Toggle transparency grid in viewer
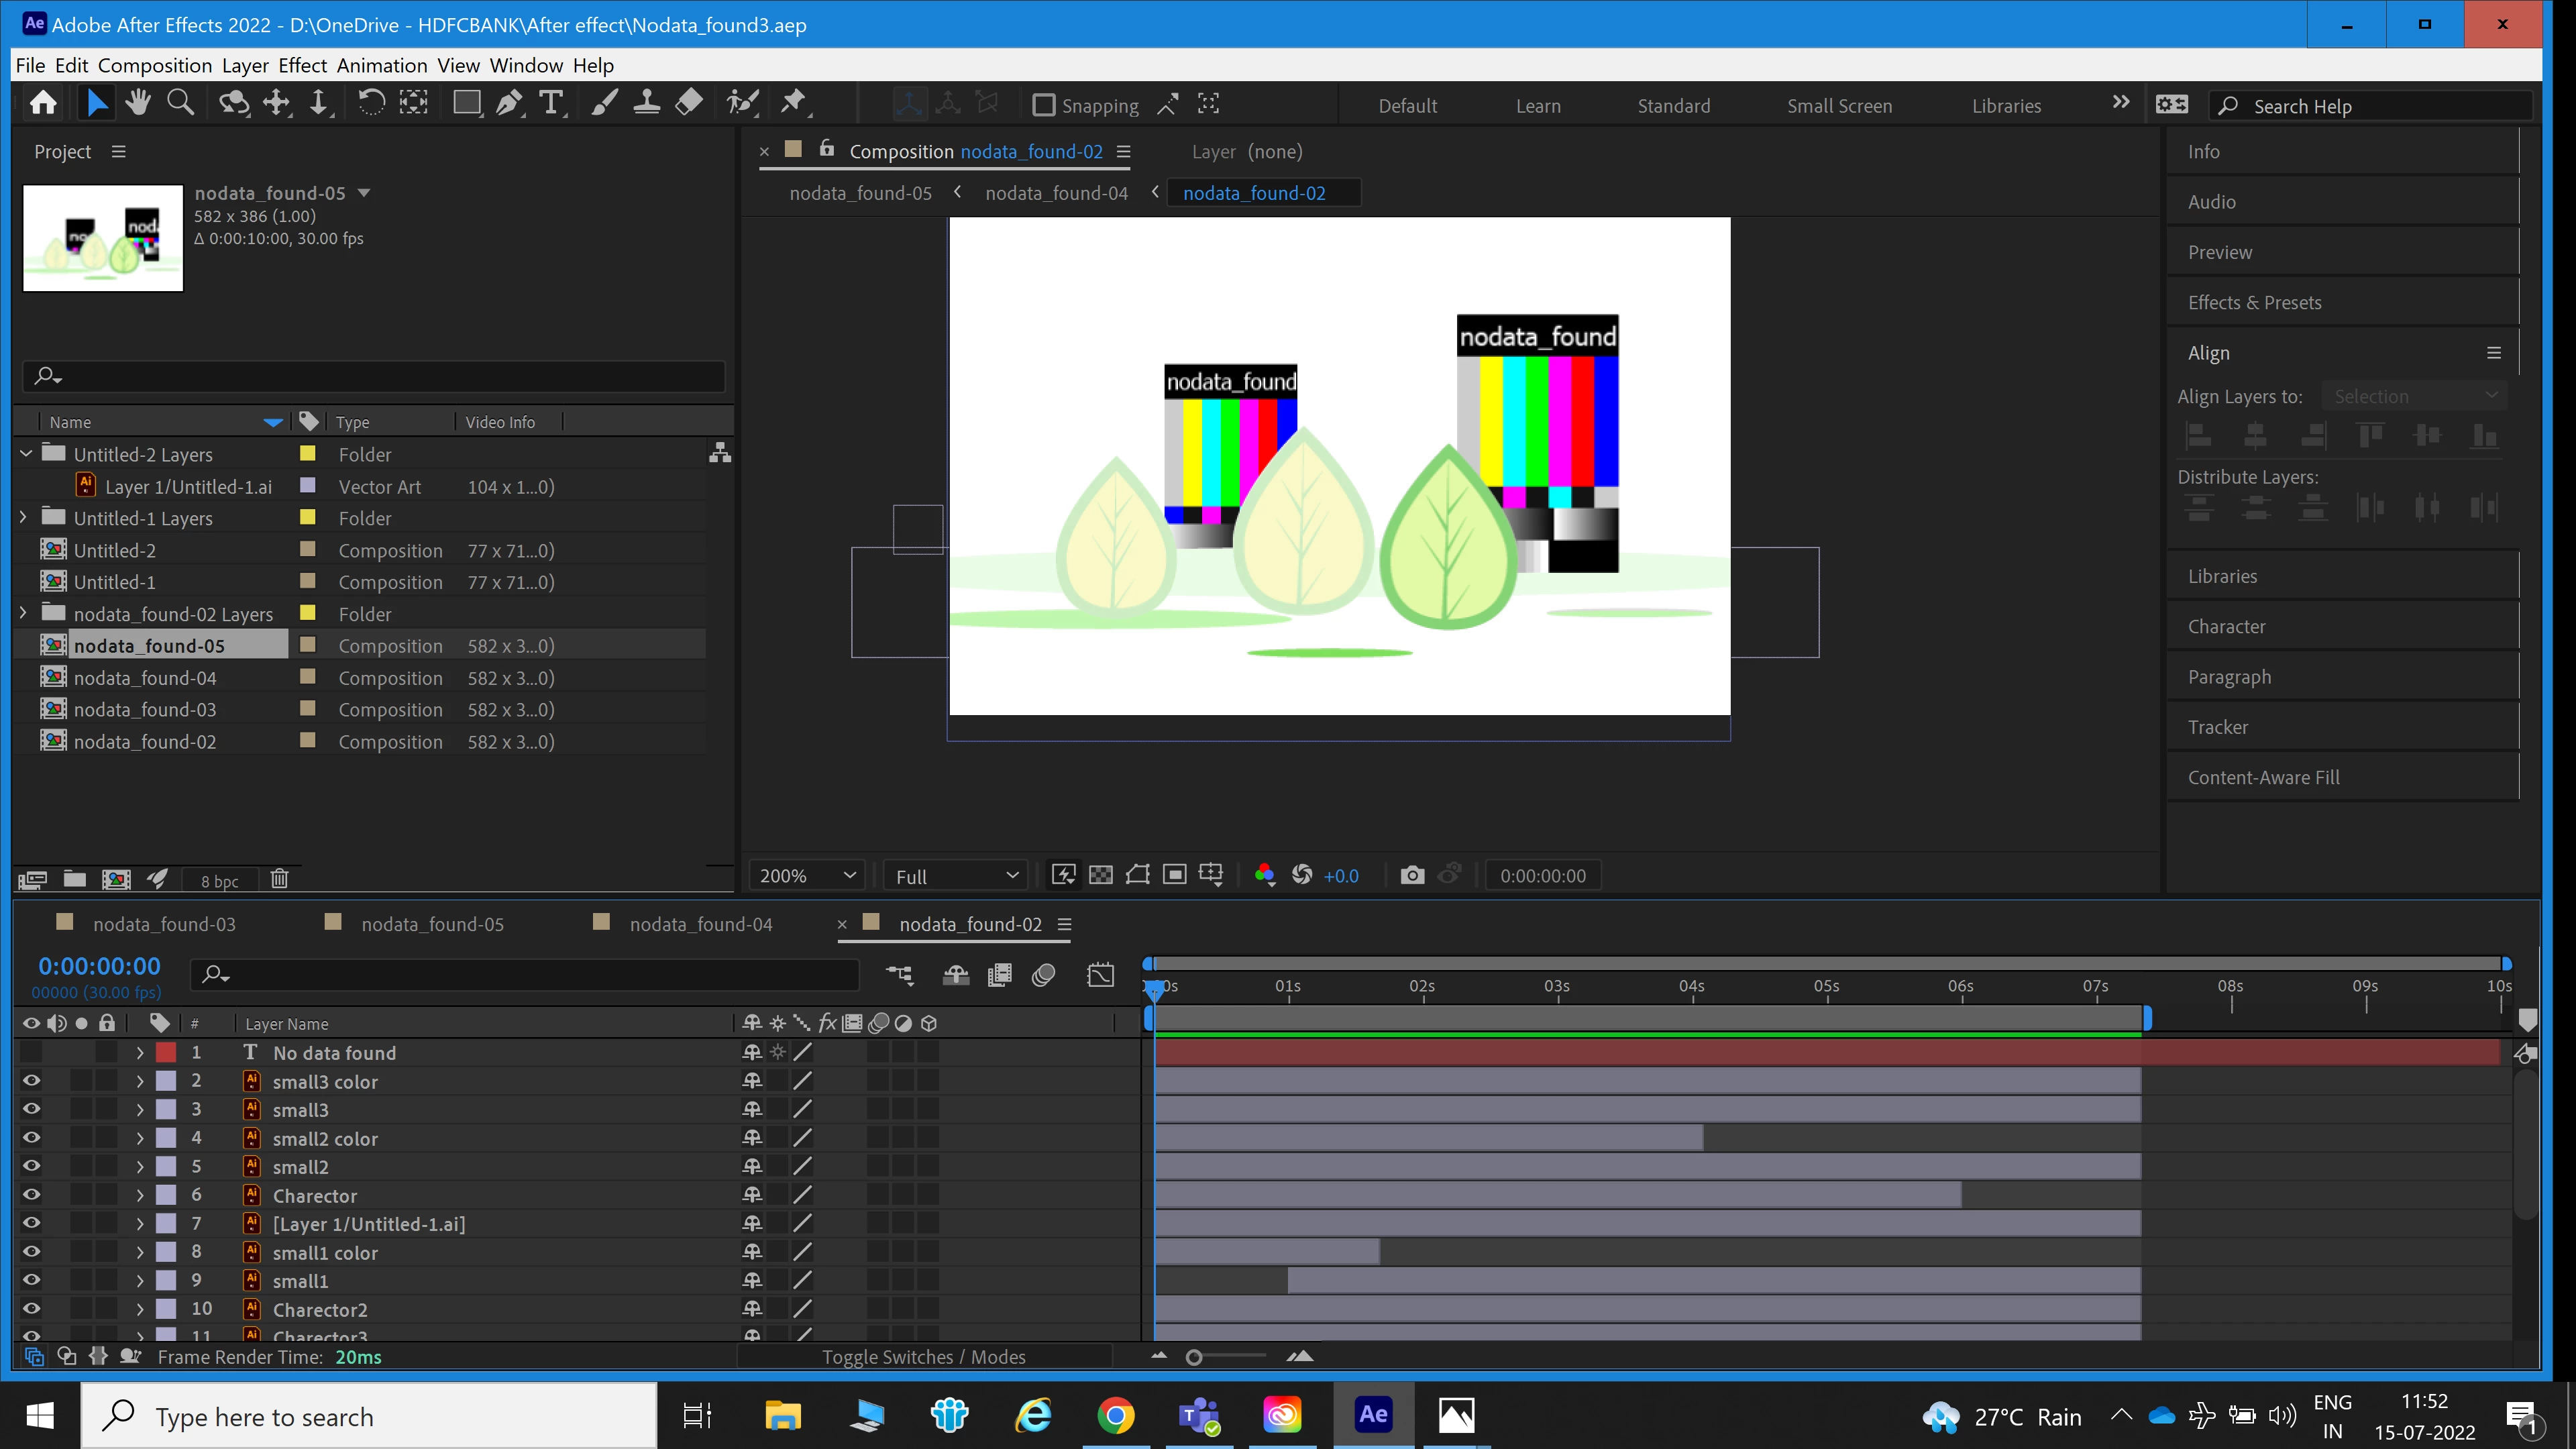Image resolution: width=2576 pixels, height=1449 pixels. click(x=1100, y=875)
